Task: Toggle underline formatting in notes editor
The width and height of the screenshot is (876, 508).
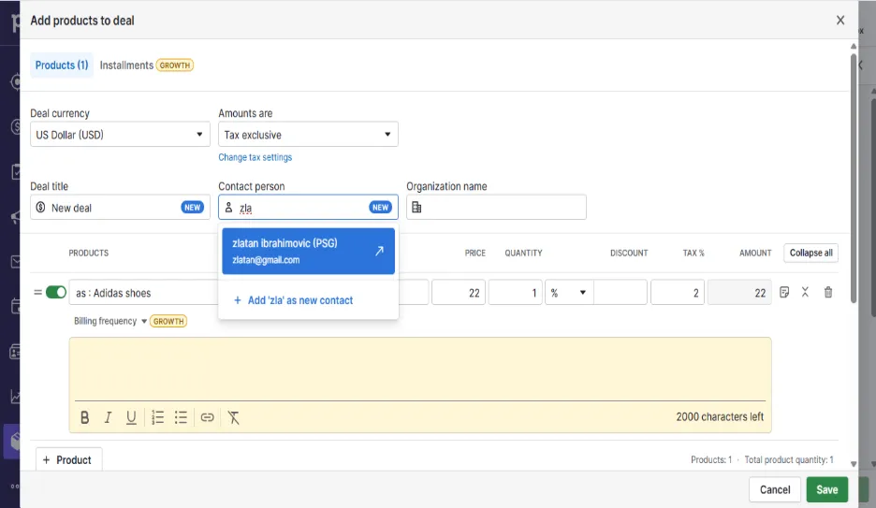Action: (x=131, y=417)
